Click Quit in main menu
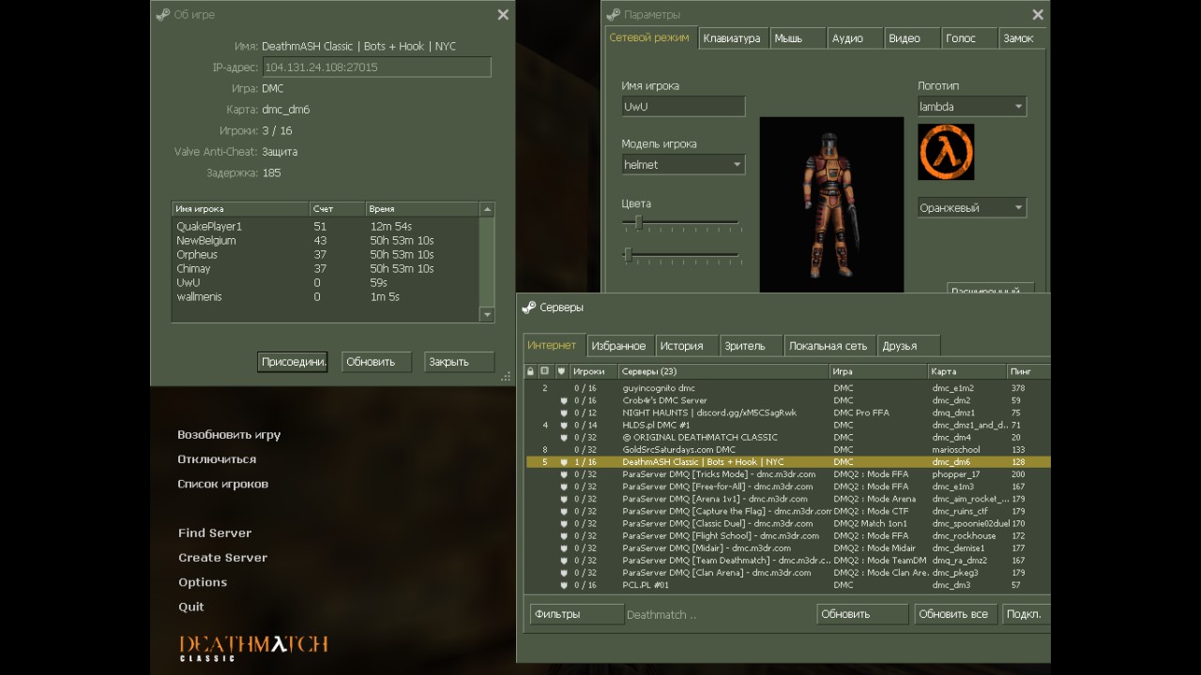 coord(191,607)
